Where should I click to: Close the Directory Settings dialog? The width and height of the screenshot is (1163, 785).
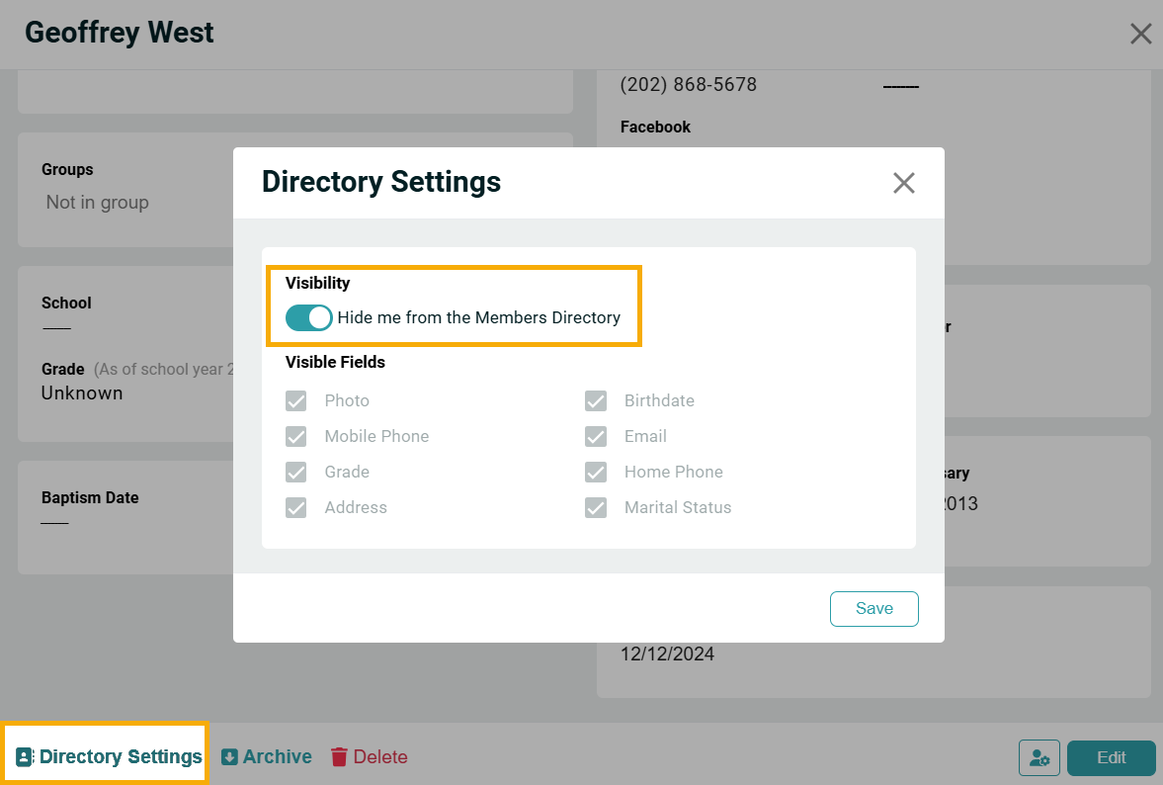[x=903, y=183]
